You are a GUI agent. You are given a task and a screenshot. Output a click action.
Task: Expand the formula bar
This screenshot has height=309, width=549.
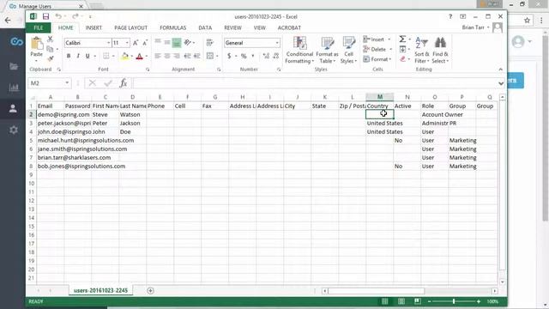click(501, 83)
